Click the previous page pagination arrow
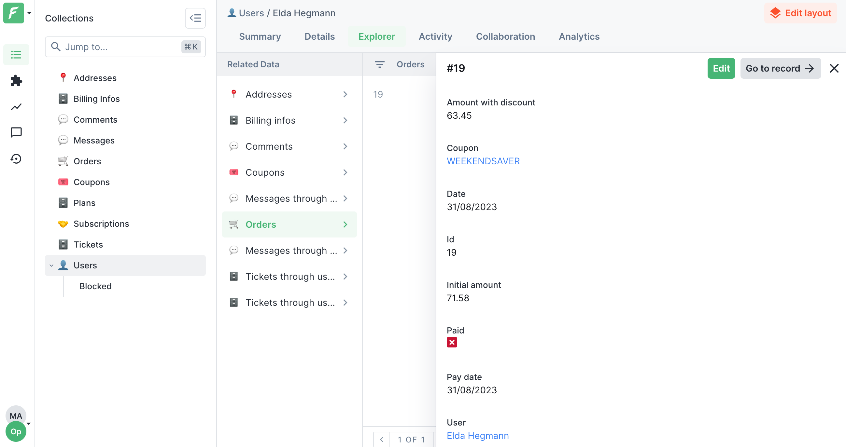The image size is (846, 447). (x=381, y=439)
